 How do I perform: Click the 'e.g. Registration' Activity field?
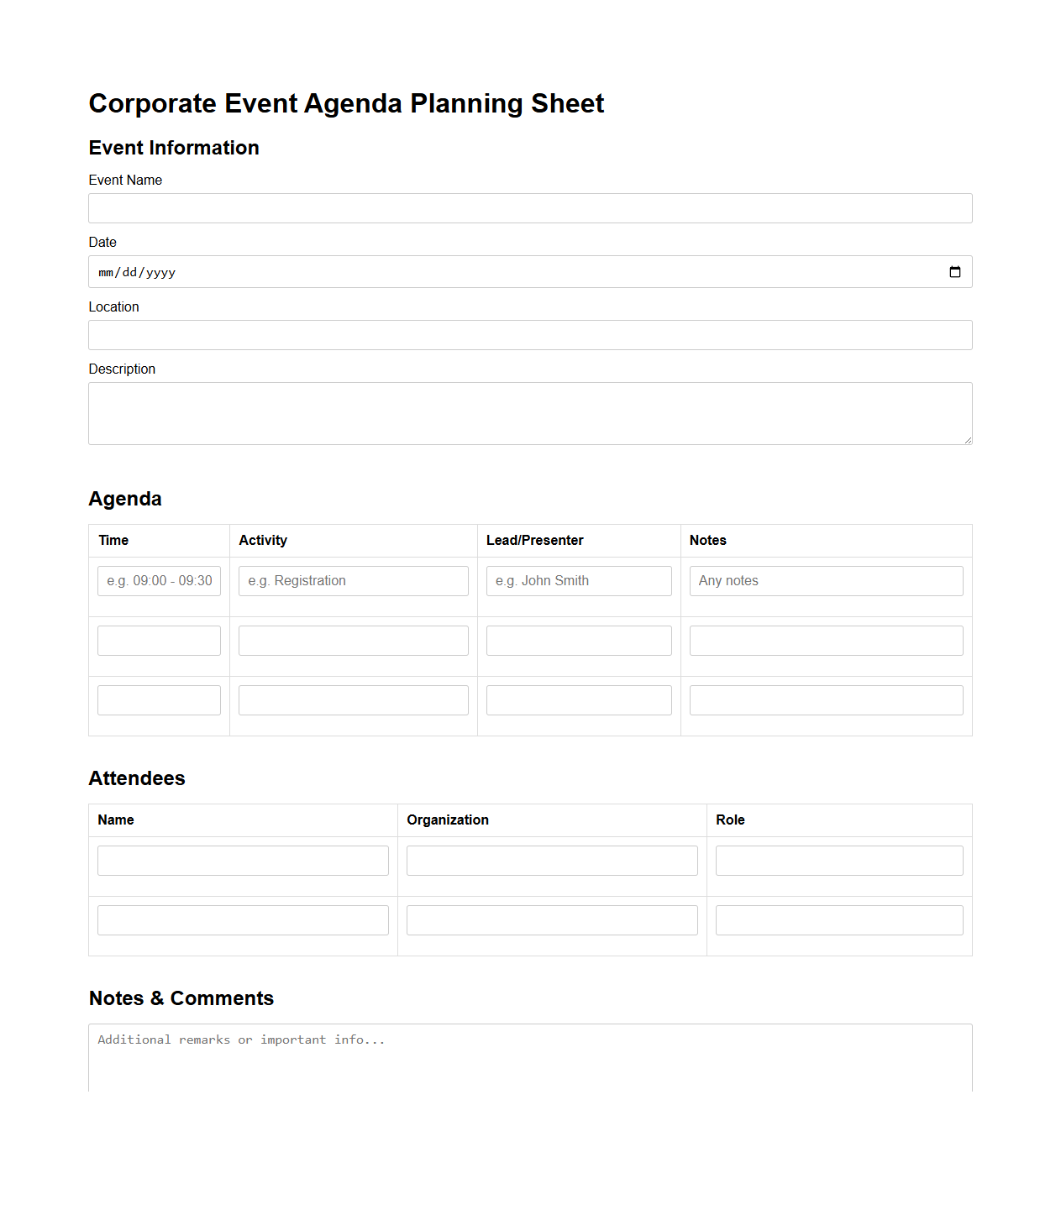[x=353, y=580]
